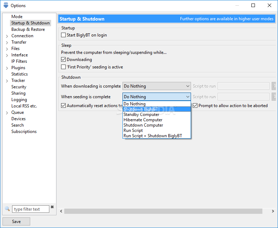The image size is (278, 228).
Task: Open the Sharing settings page
Action: [18, 93]
